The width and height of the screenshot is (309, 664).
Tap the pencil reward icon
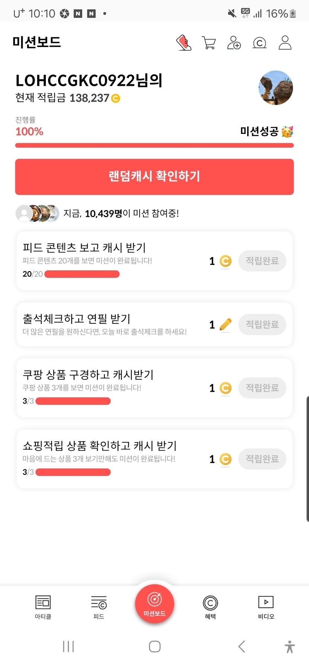226,325
